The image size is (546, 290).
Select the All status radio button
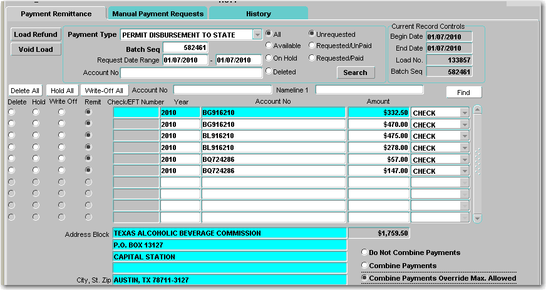coord(269,33)
